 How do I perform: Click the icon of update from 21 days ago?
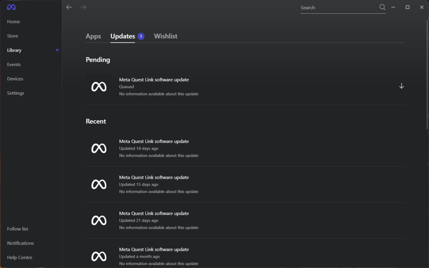pyautogui.click(x=99, y=220)
